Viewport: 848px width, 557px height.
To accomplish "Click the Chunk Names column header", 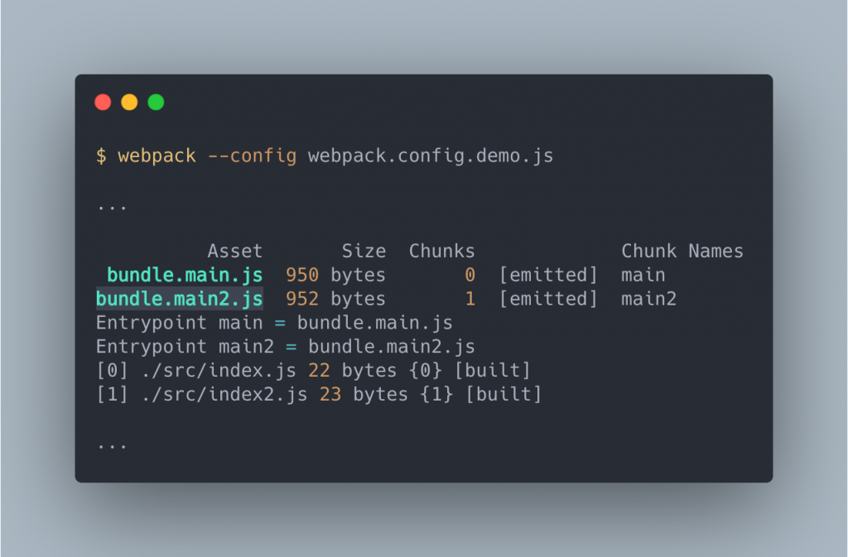I will (682, 252).
